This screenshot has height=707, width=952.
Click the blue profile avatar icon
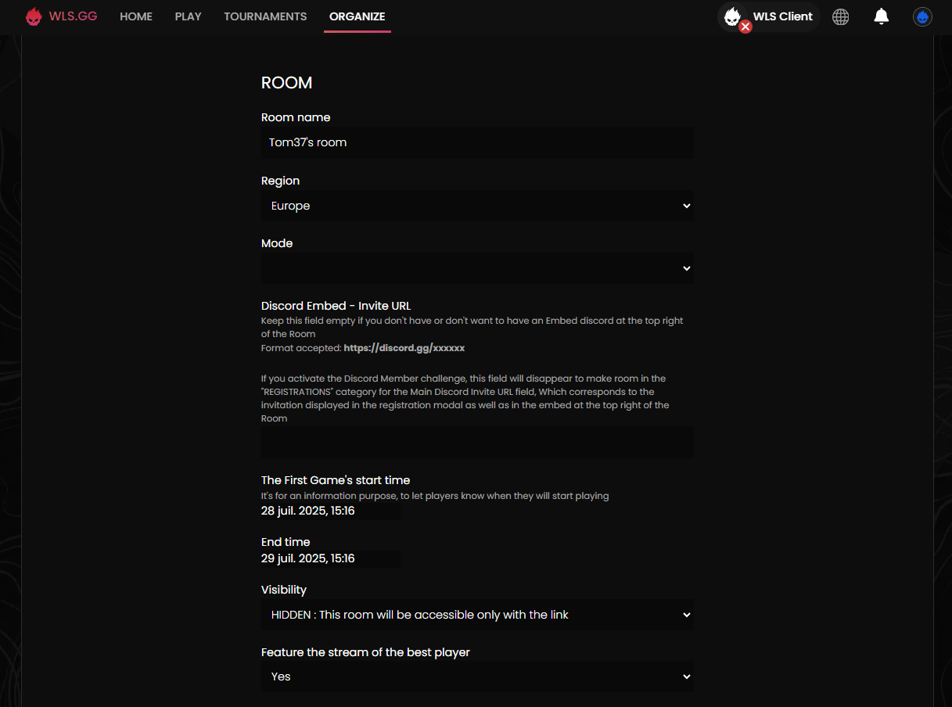tap(922, 16)
